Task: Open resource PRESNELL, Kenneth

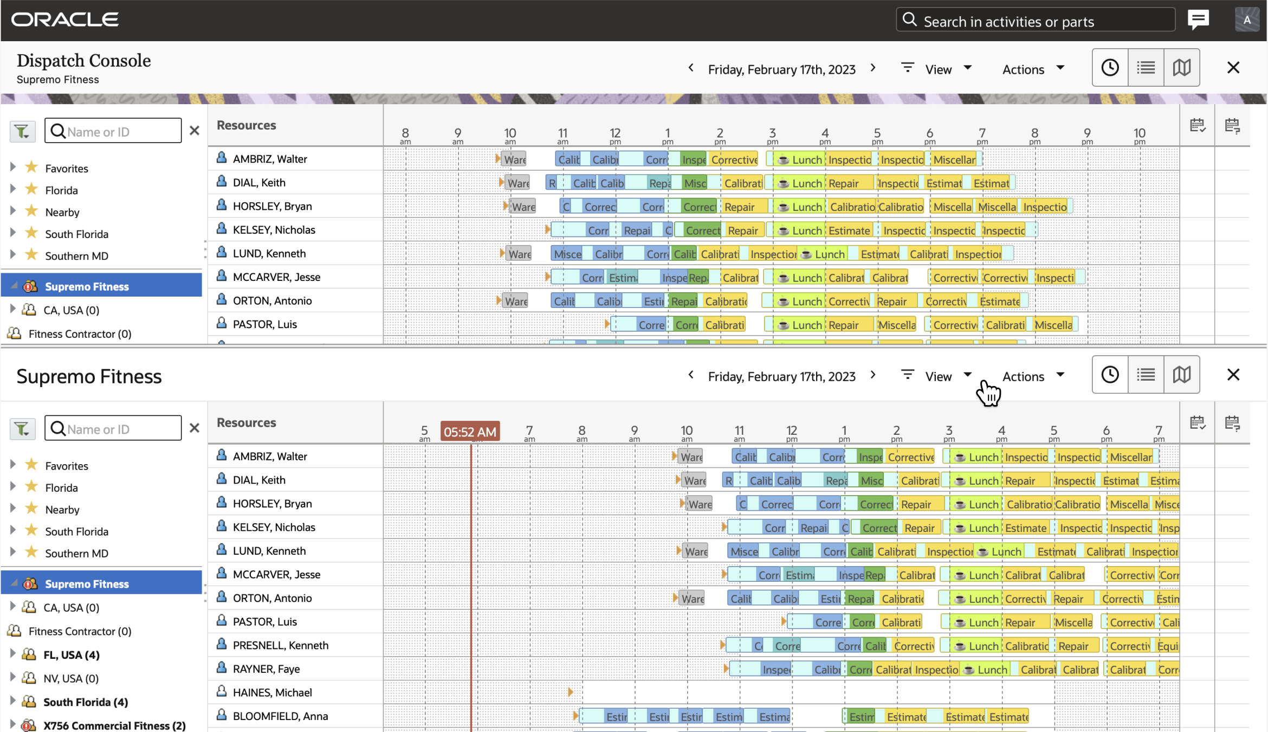Action: (x=281, y=645)
